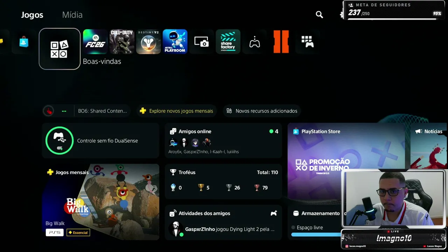Select the Boas-vindas hub tile
The height and width of the screenshot is (252, 448).
(59, 49)
